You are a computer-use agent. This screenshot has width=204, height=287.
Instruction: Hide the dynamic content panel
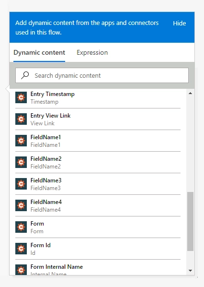coord(180,23)
